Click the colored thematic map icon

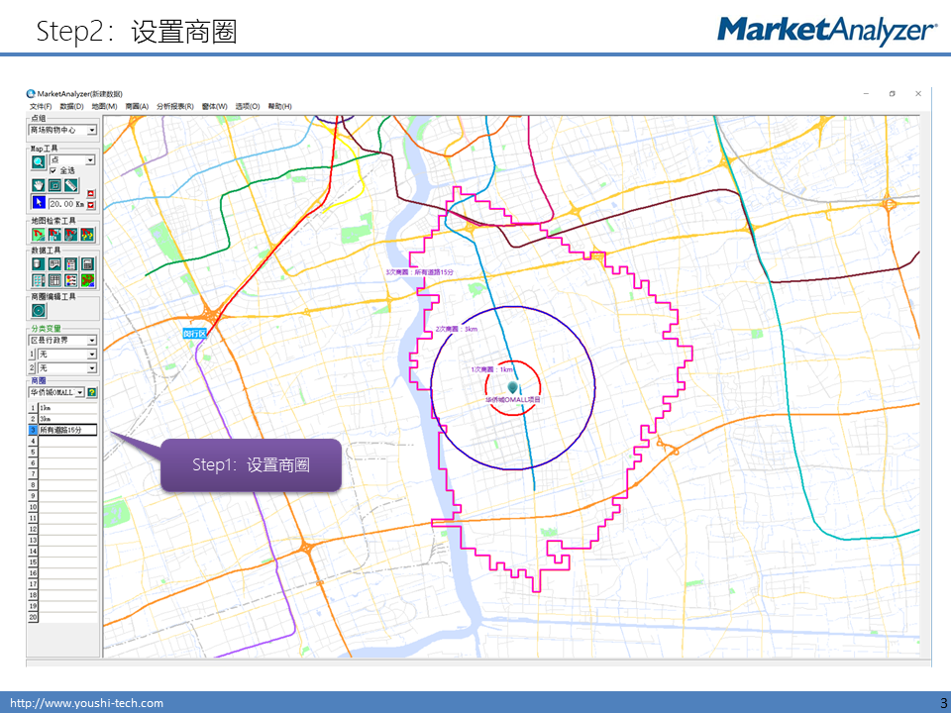coord(87,280)
